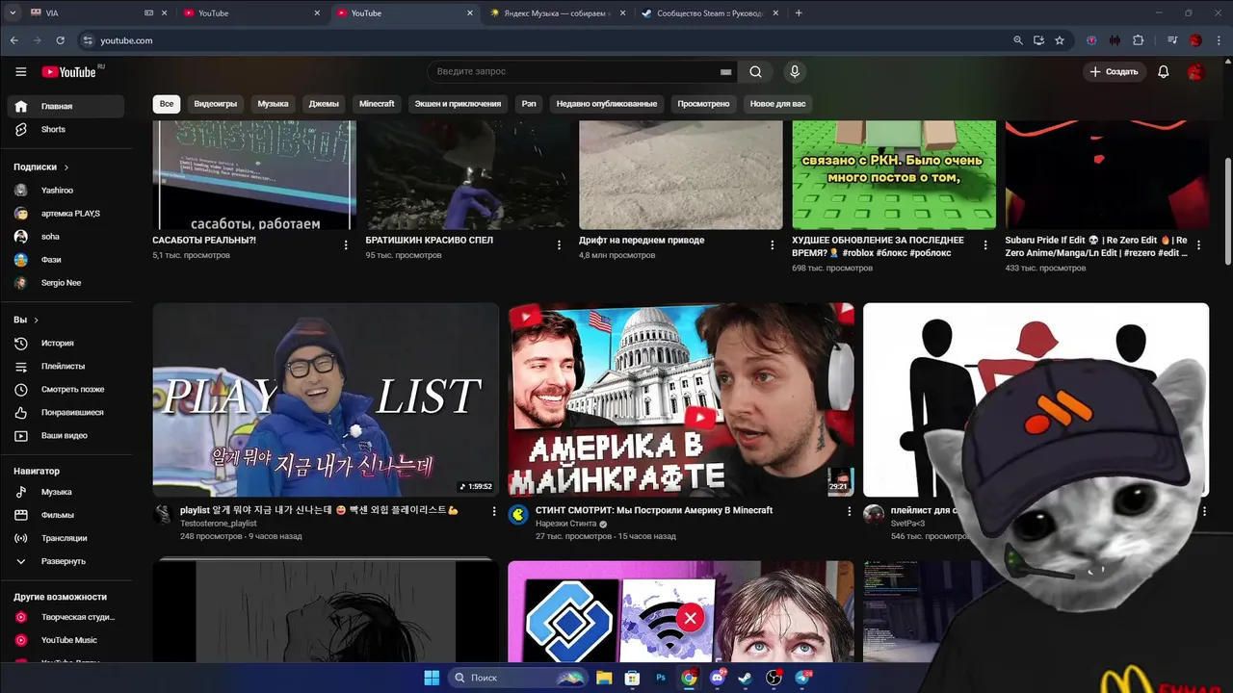Click the sound wave extension icon

click(1115, 40)
